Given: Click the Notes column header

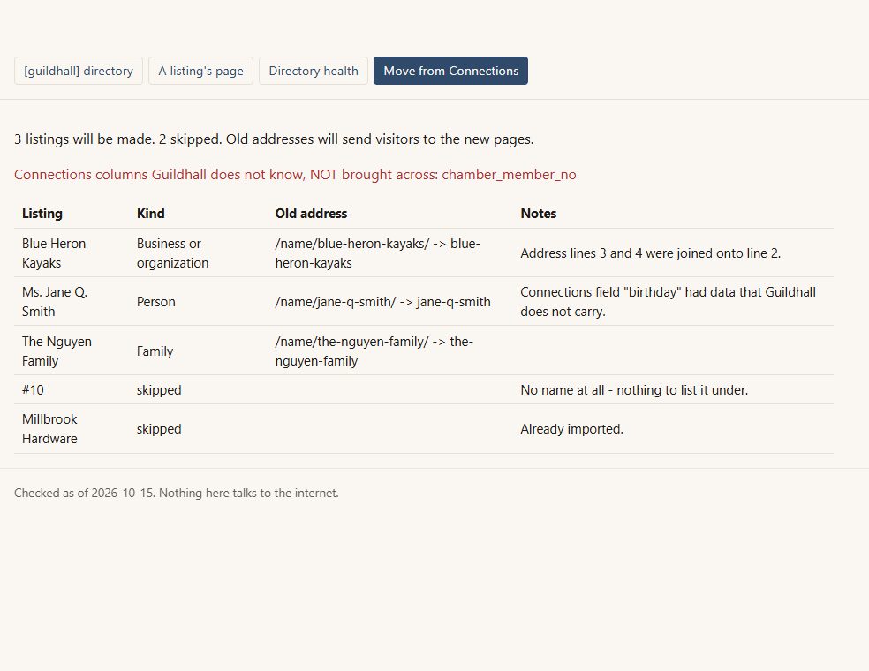Looking at the screenshot, I should [538, 214].
